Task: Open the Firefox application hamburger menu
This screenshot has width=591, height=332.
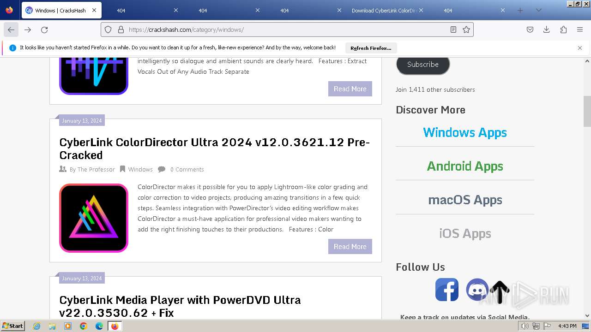Action: [x=580, y=30]
